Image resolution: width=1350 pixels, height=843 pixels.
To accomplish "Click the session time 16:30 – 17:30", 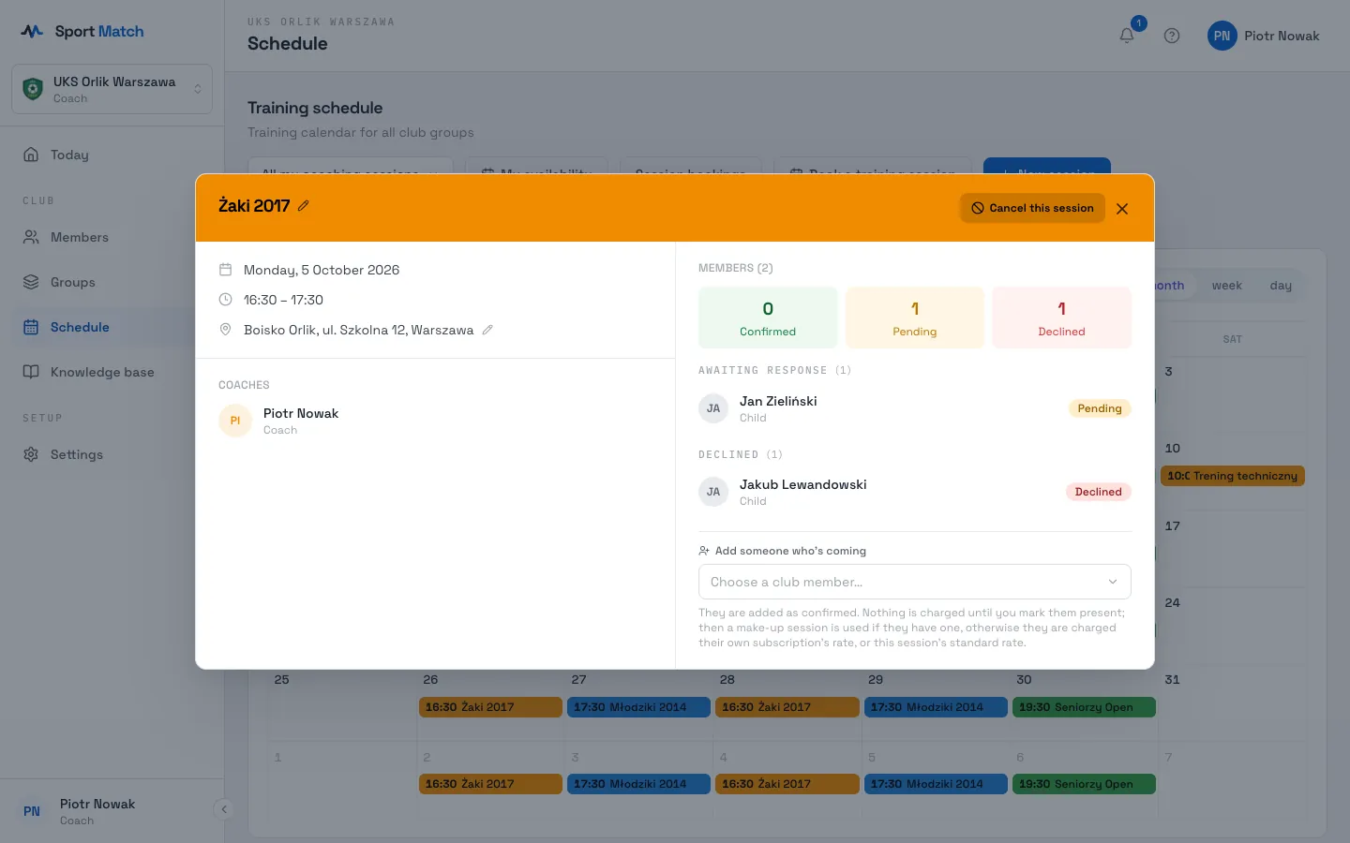I will 283,300.
